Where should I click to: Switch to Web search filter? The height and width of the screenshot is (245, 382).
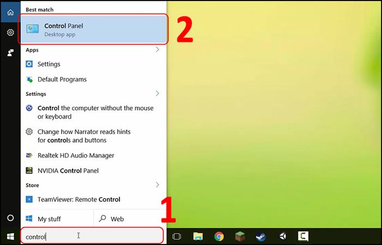pyautogui.click(x=130, y=219)
